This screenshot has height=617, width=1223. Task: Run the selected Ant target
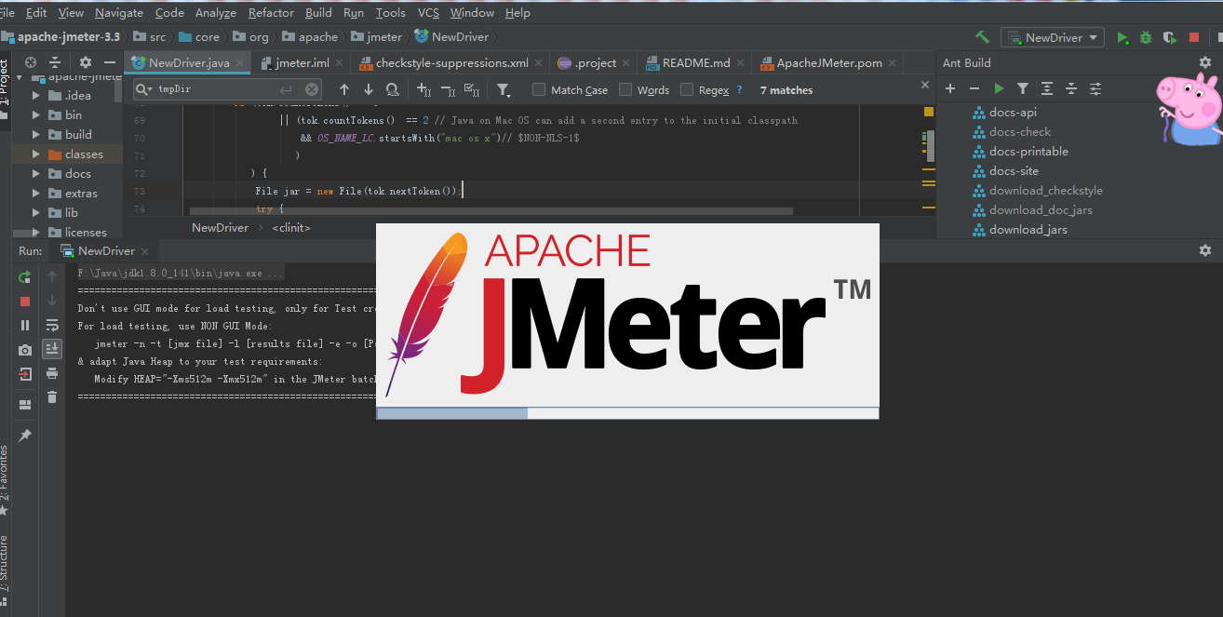(x=999, y=88)
